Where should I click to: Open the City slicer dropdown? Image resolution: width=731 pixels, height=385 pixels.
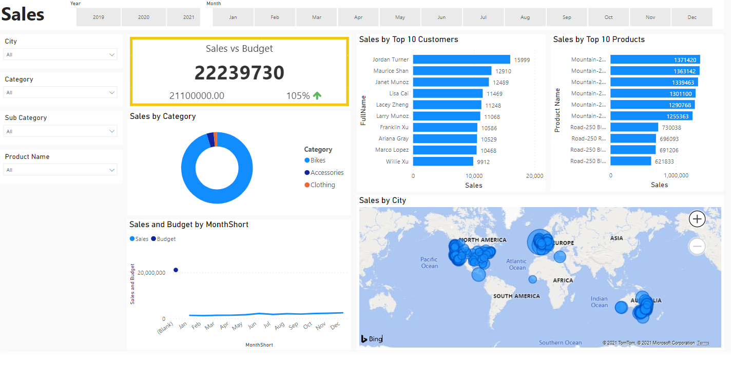(111, 54)
